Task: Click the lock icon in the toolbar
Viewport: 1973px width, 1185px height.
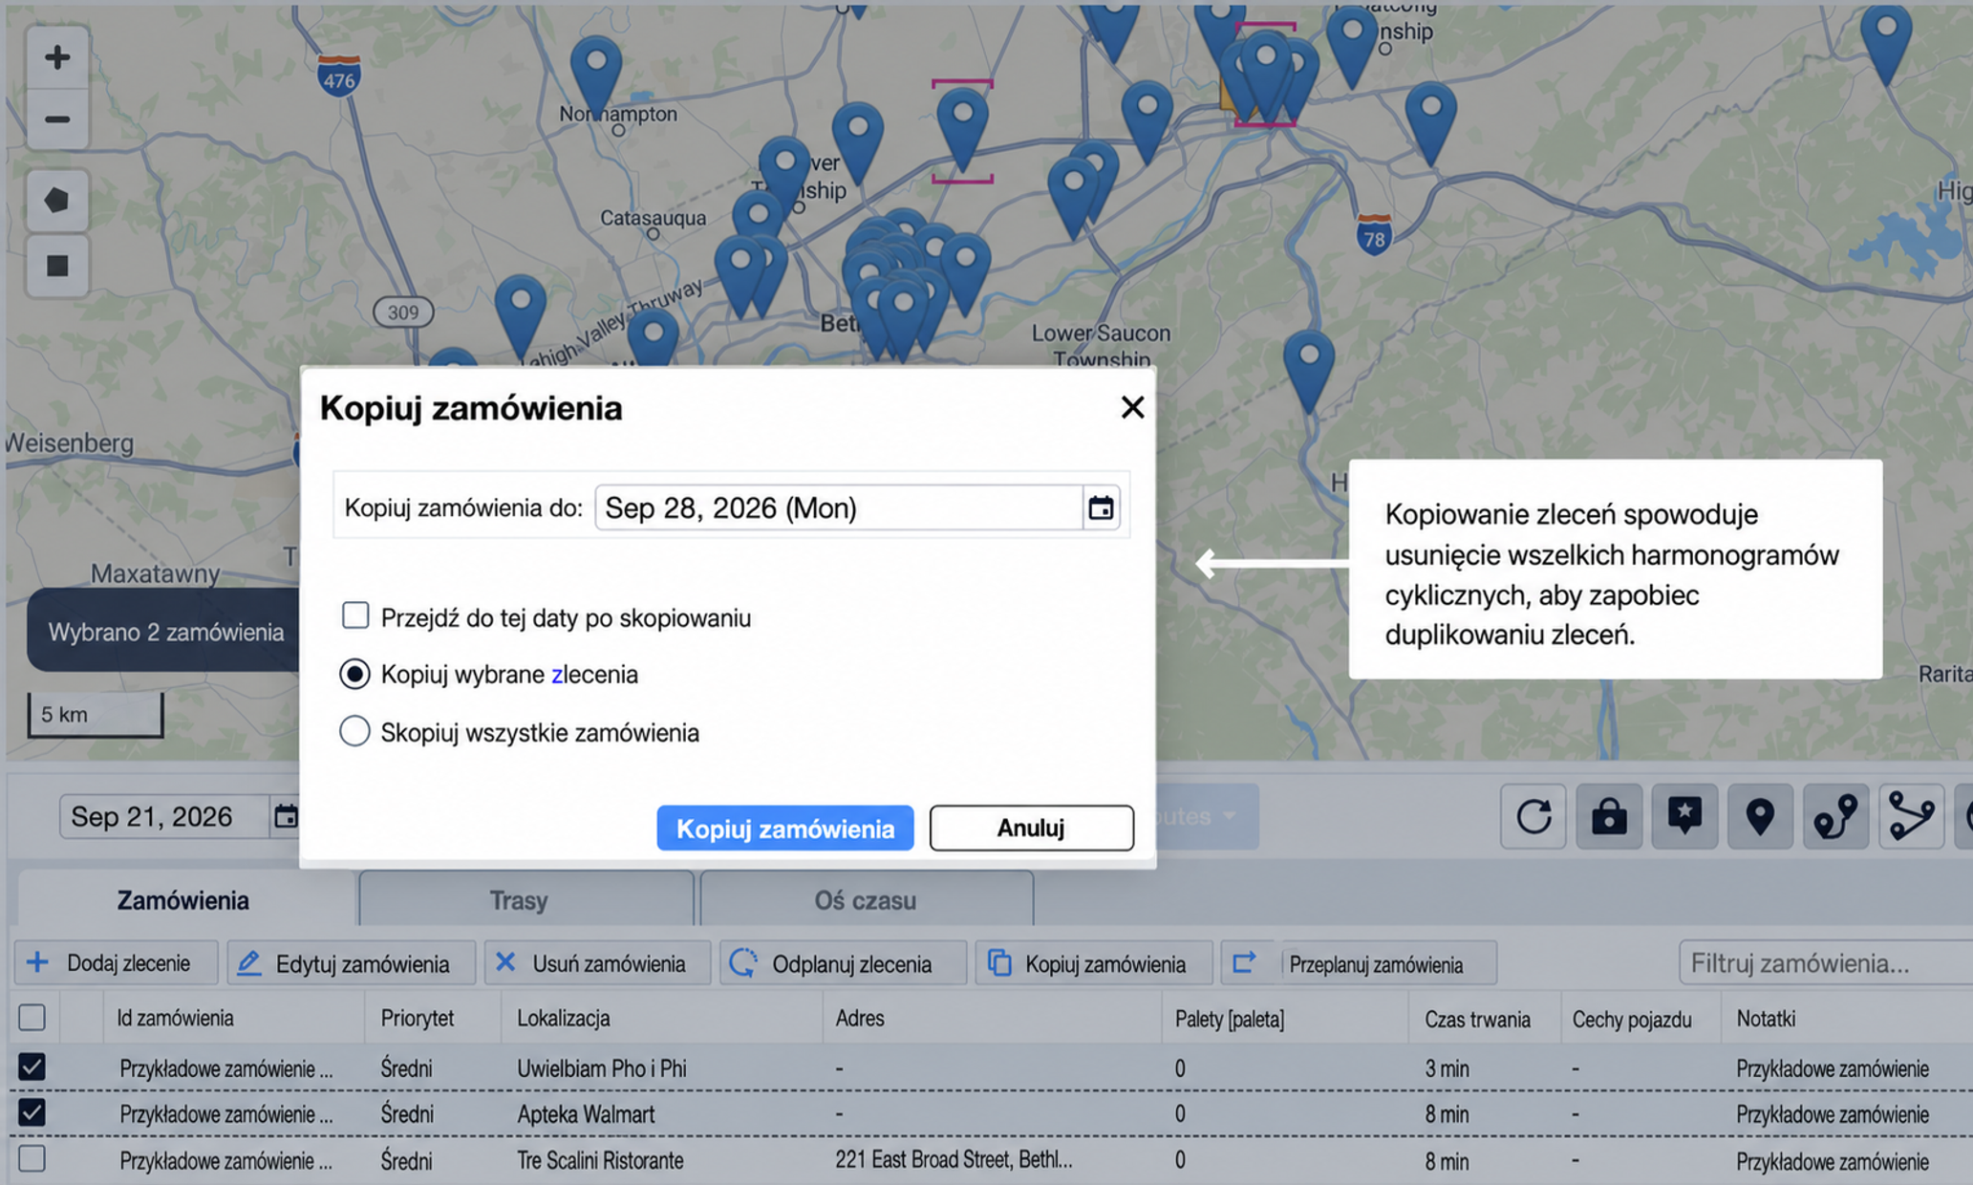Action: tap(1609, 816)
